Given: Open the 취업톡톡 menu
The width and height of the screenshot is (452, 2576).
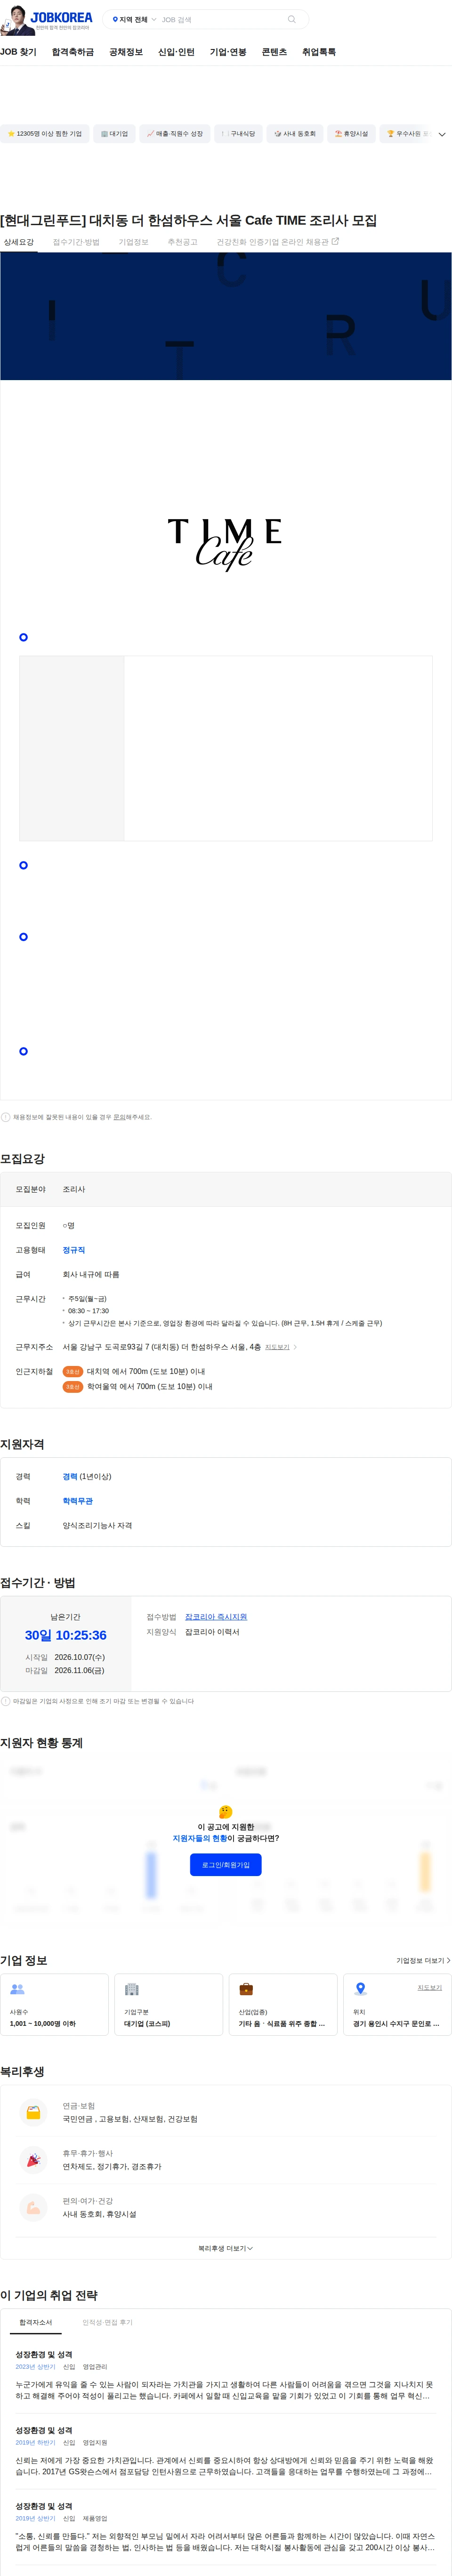Looking at the screenshot, I should (319, 52).
